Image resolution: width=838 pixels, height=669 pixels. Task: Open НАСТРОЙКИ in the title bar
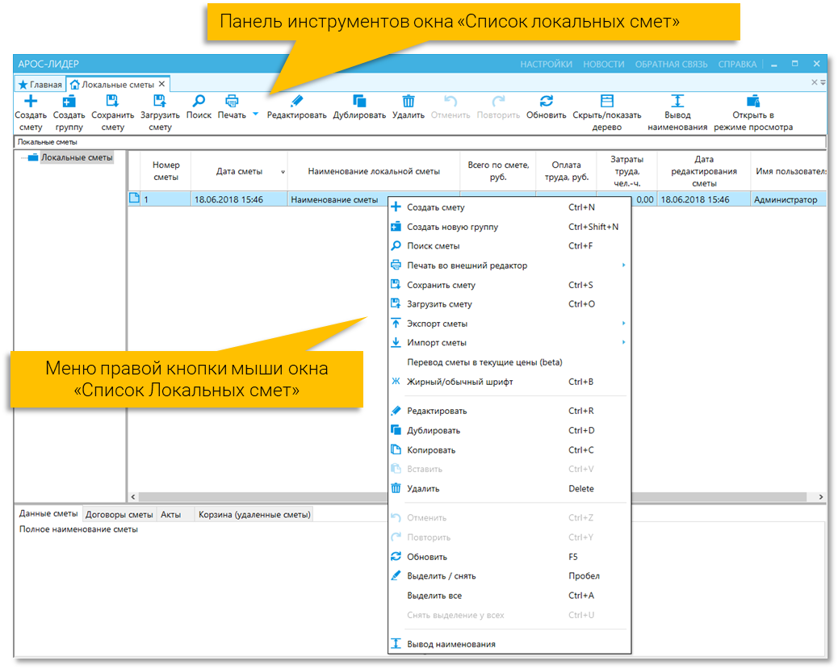coord(547,64)
